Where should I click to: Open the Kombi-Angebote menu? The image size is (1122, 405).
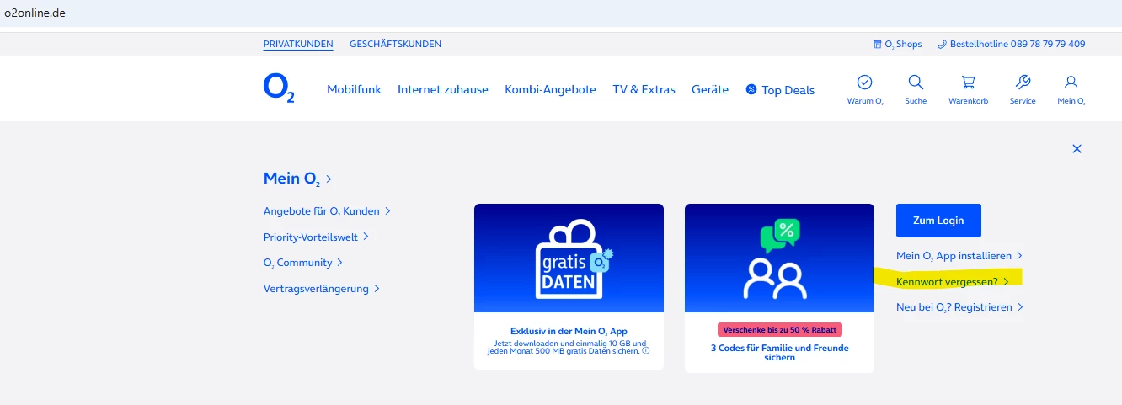[550, 89]
